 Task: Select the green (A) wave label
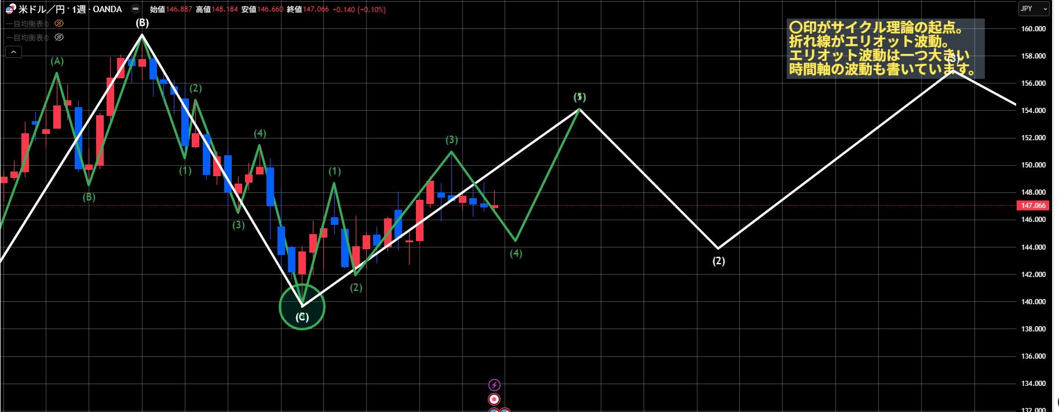[57, 61]
